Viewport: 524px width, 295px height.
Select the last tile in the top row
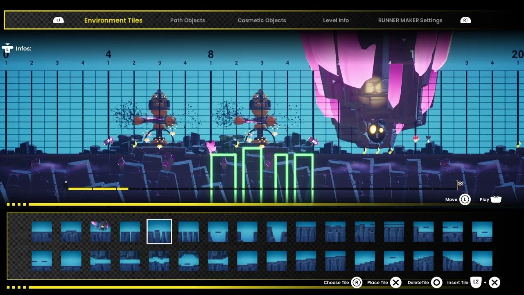click(482, 231)
